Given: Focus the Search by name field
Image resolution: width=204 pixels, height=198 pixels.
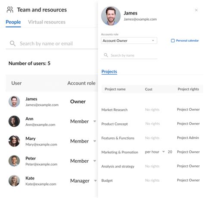Looking at the screenshot, I should coord(129,55).
